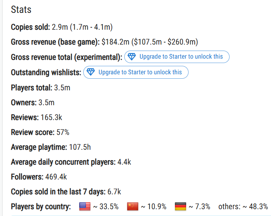Select the Average daily concurrent players stat

pos(71,162)
